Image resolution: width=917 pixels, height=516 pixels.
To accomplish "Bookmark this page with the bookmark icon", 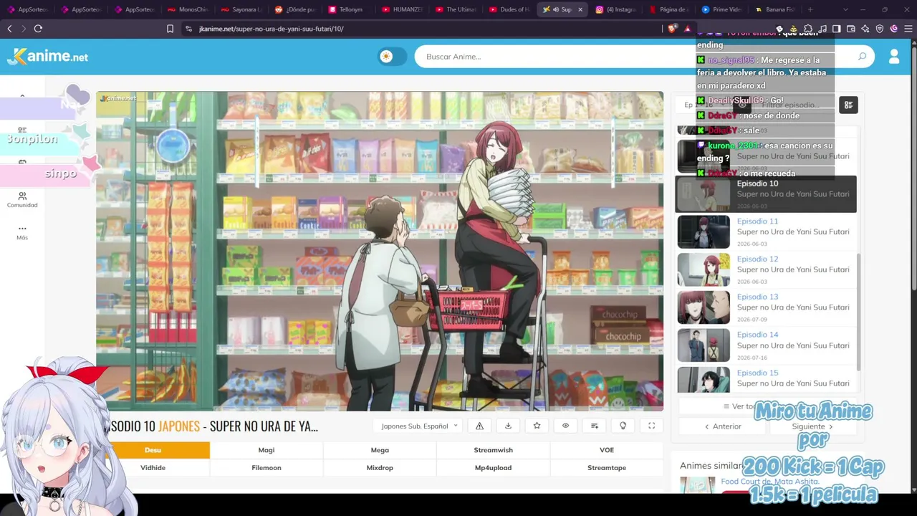I will (x=170, y=29).
